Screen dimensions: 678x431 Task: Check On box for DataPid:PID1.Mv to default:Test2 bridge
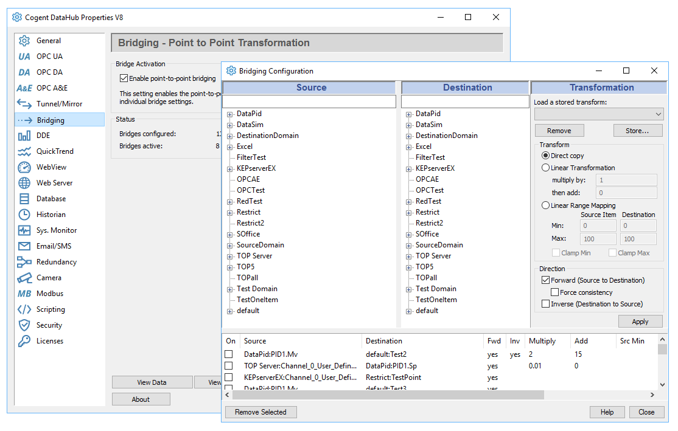(x=229, y=354)
